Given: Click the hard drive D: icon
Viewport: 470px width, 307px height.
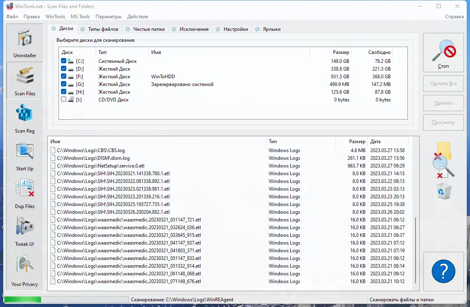Looking at the screenshot, I should (71, 69).
